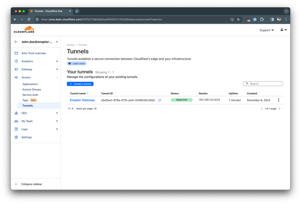Switch to the Tunnels Chrome tab

tap(48, 11)
